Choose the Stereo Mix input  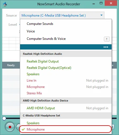pyautogui.click(x=66, y=93)
